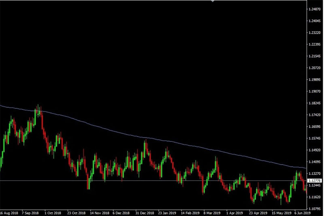Click the 1.19895 price axis label
Image resolution: width=324 pixels, height=216 pixels.
[x=315, y=80]
